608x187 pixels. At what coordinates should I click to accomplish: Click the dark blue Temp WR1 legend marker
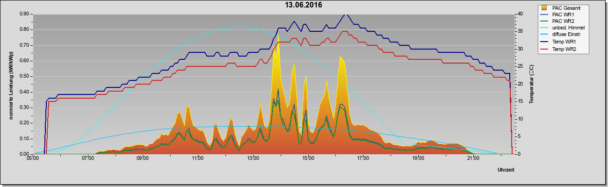pyautogui.click(x=545, y=43)
